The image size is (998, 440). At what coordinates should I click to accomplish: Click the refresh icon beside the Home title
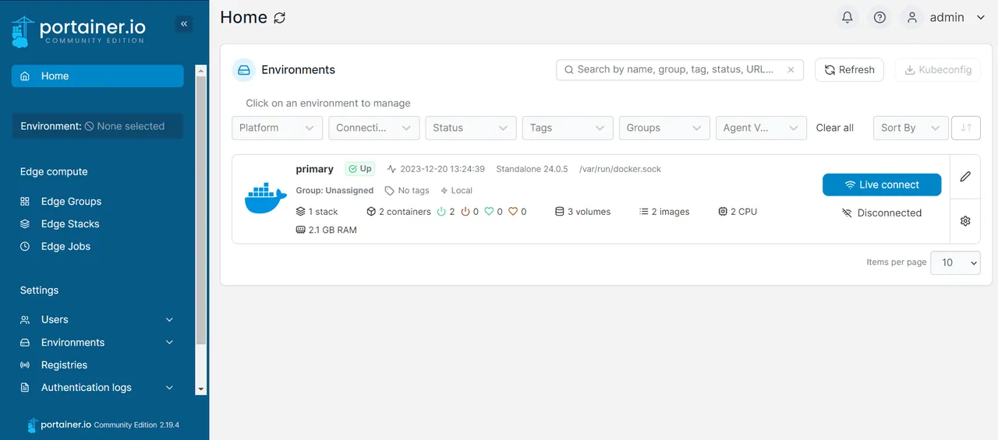click(280, 17)
